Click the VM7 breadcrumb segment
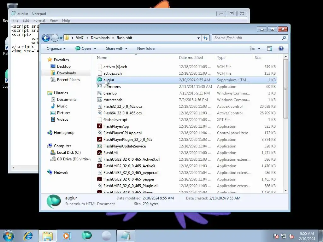This screenshot has height=242, width=323. [80, 38]
